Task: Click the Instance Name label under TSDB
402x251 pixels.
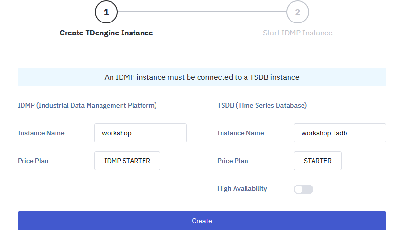Action: [241, 133]
